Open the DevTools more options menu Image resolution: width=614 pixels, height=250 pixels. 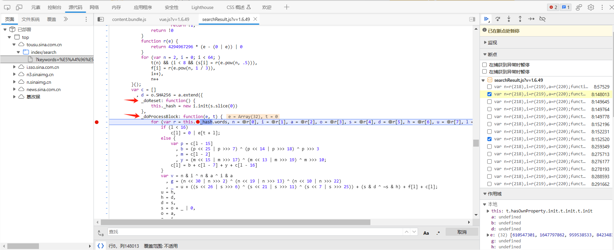pyautogui.click(x=602, y=7)
